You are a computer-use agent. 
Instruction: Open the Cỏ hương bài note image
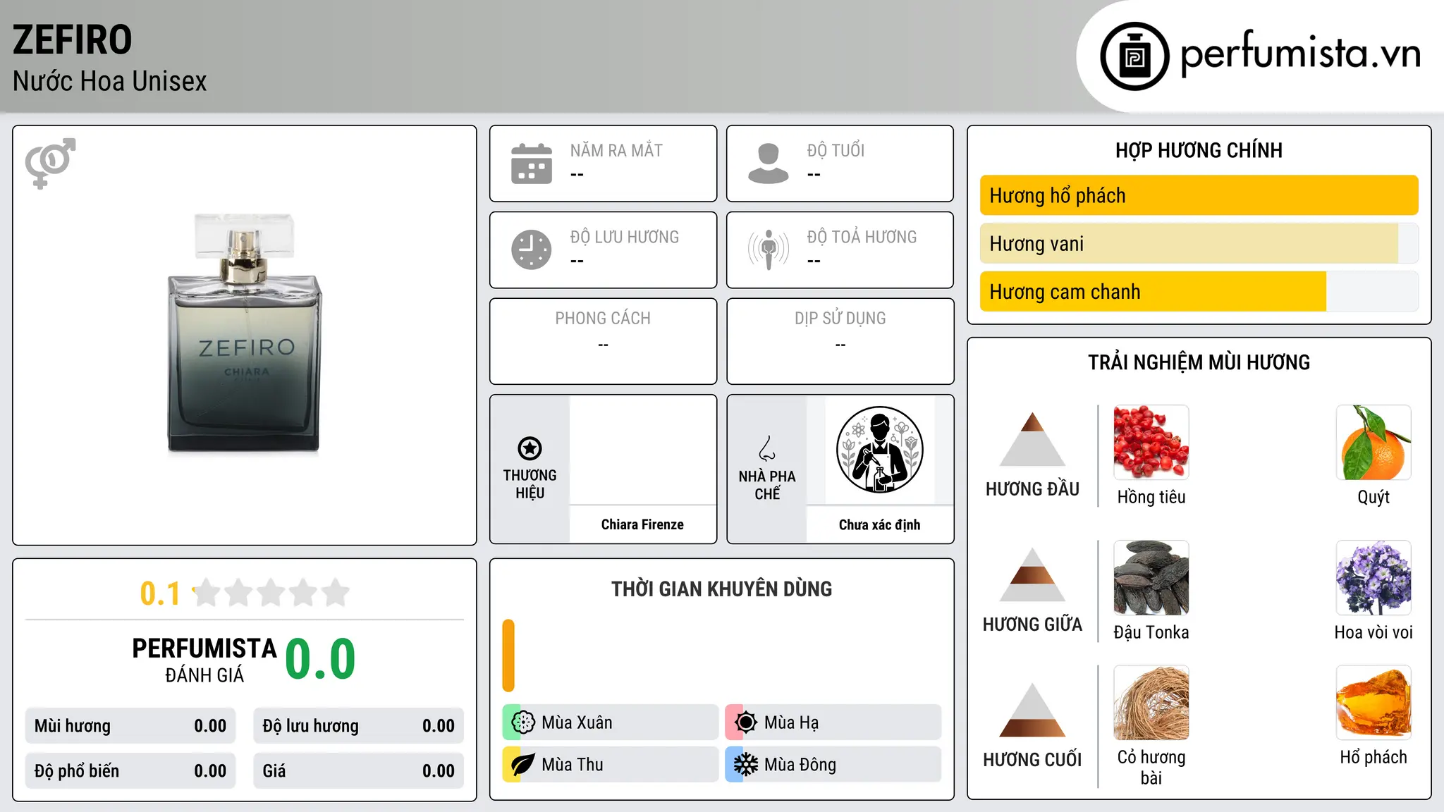(x=1151, y=703)
